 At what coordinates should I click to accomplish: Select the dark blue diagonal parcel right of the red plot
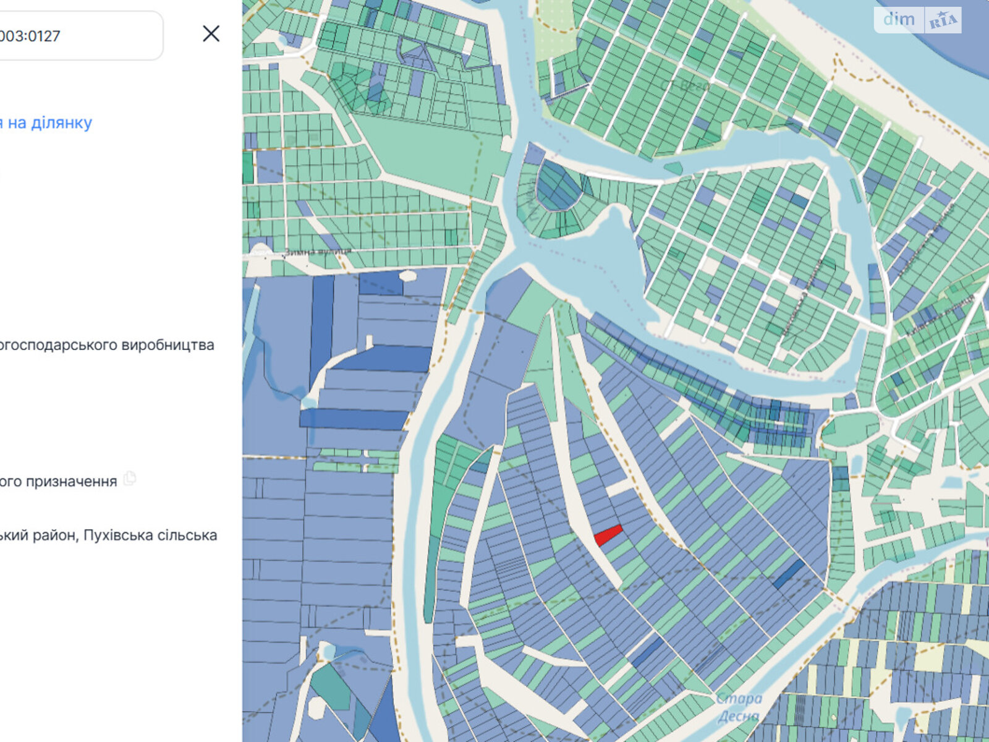click(789, 574)
